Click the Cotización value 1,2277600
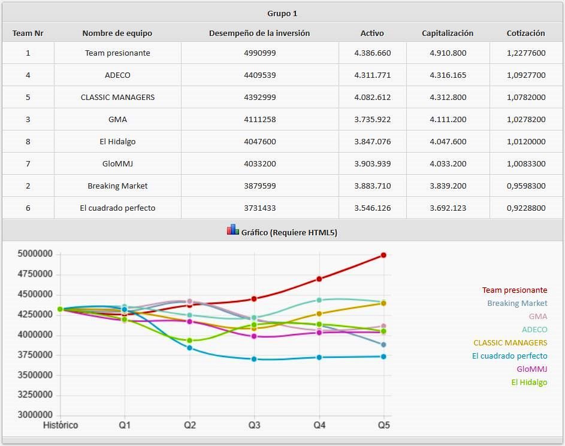 coord(526,53)
